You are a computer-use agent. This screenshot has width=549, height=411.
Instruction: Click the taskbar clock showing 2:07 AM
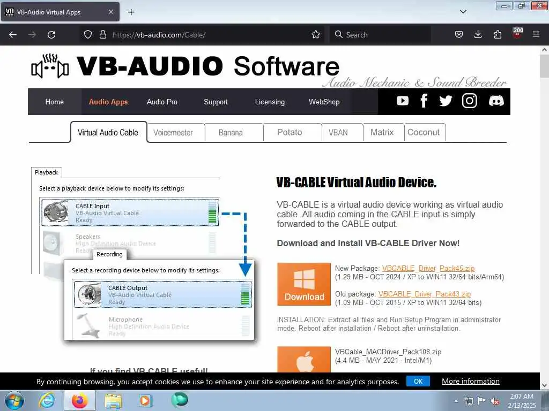point(522,401)
